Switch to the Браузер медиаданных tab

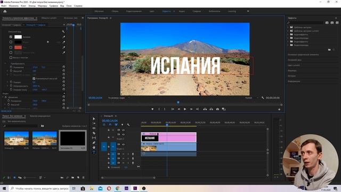pos(40,116)
